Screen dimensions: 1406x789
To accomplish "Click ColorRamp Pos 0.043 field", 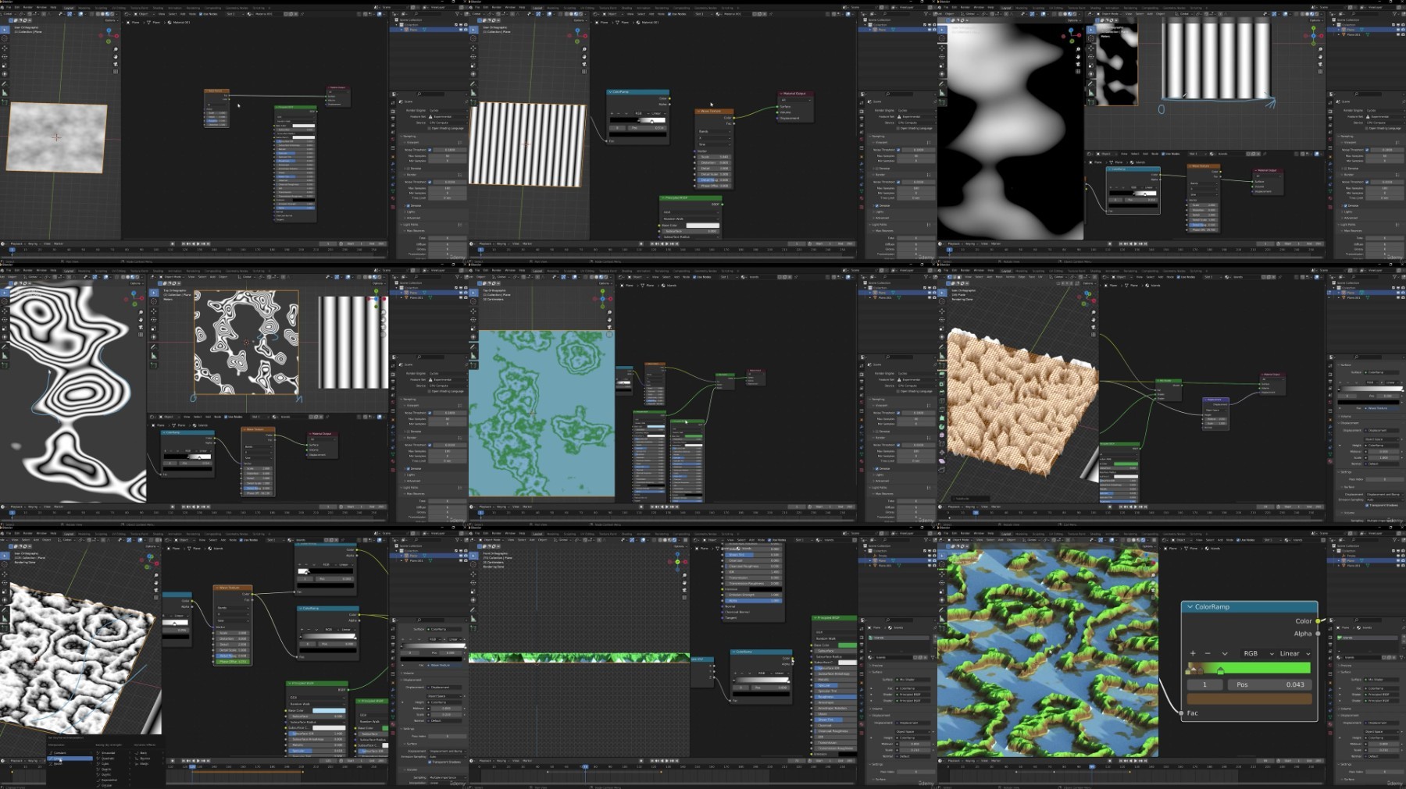I will click(x=1270, y=684).
